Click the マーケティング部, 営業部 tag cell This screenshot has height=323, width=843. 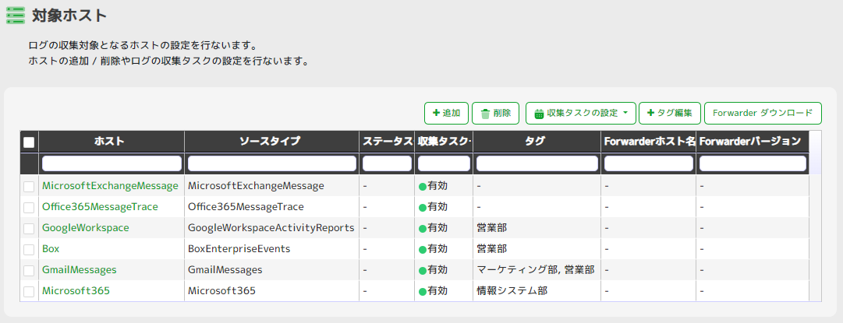536,270
